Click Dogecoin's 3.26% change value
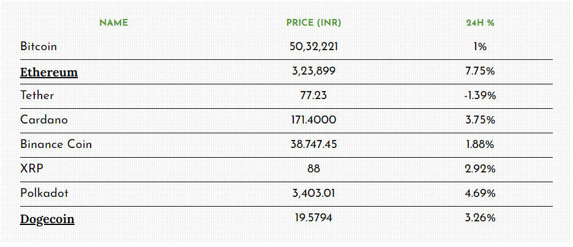 (x=480, y=218)
